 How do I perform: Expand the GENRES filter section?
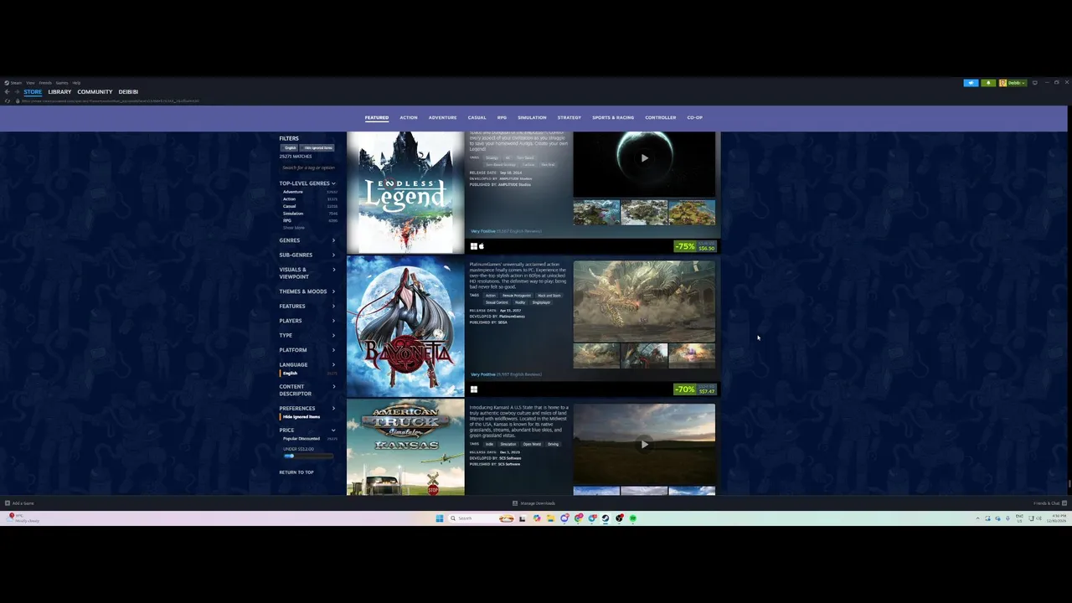pos(307,240)
